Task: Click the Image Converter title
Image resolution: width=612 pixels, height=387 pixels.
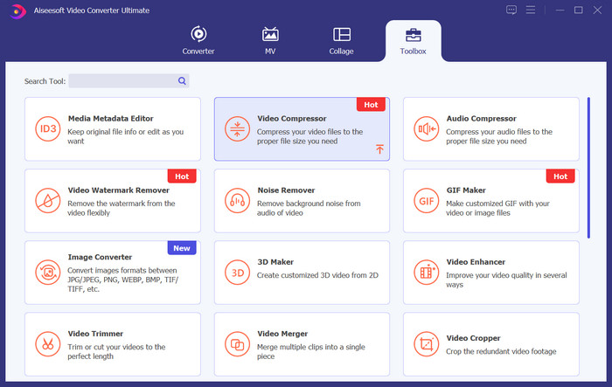Action: coord(100,257)
